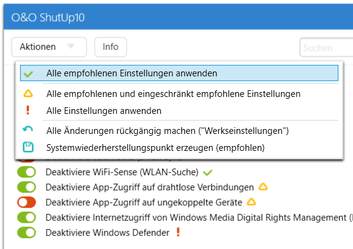Click yellow triangle next to drahtlose Verbindungen
Image resolution: width=353 pixels, height=249 pixels.
(263, 187)
